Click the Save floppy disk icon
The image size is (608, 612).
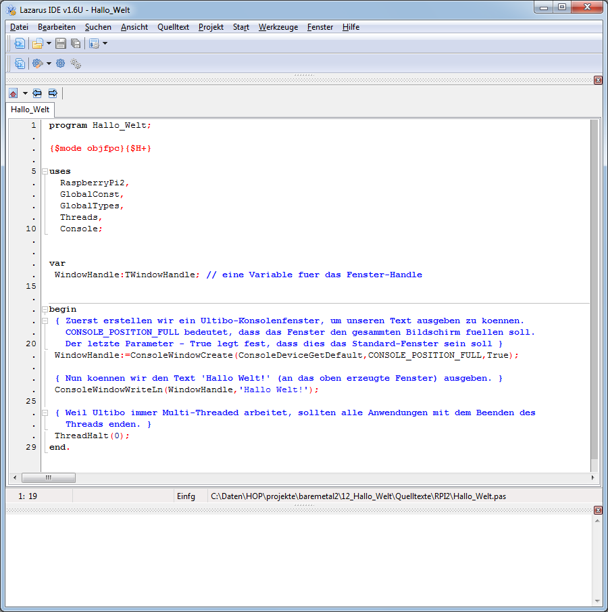(61, 43)
